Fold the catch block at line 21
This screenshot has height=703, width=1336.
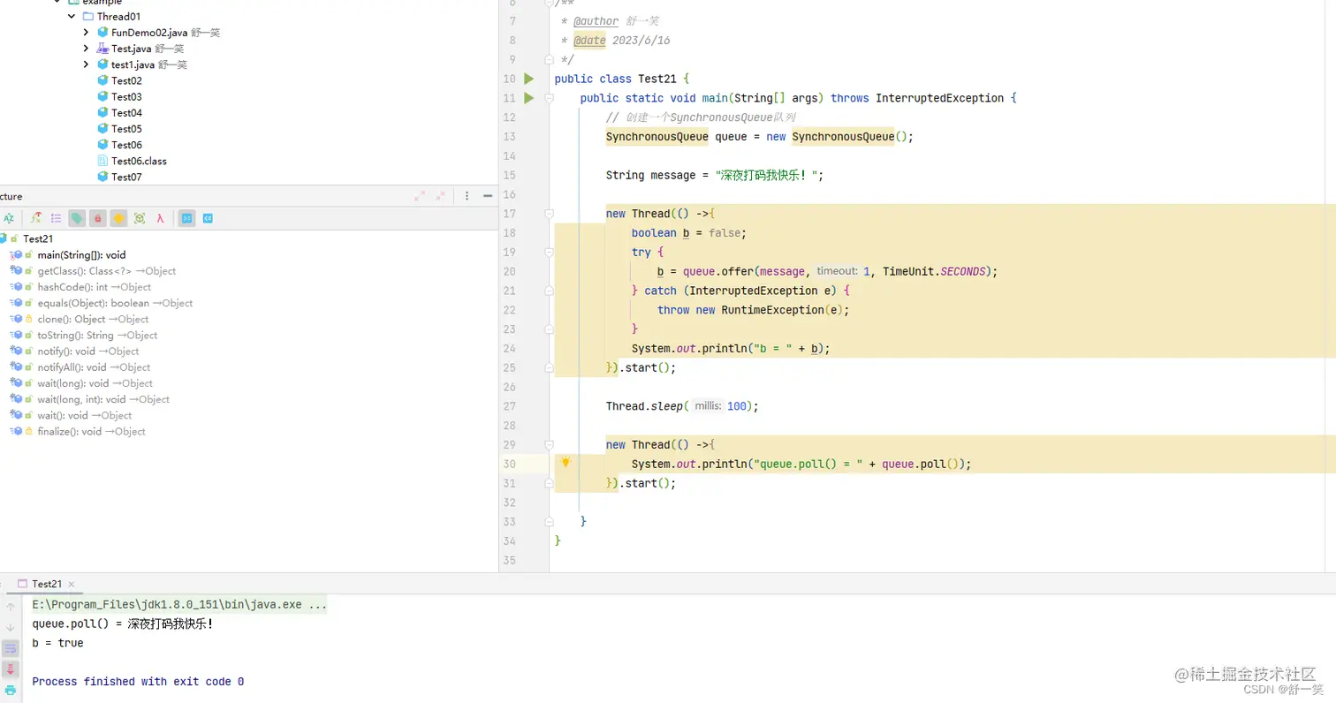click(x=549, y=291)
